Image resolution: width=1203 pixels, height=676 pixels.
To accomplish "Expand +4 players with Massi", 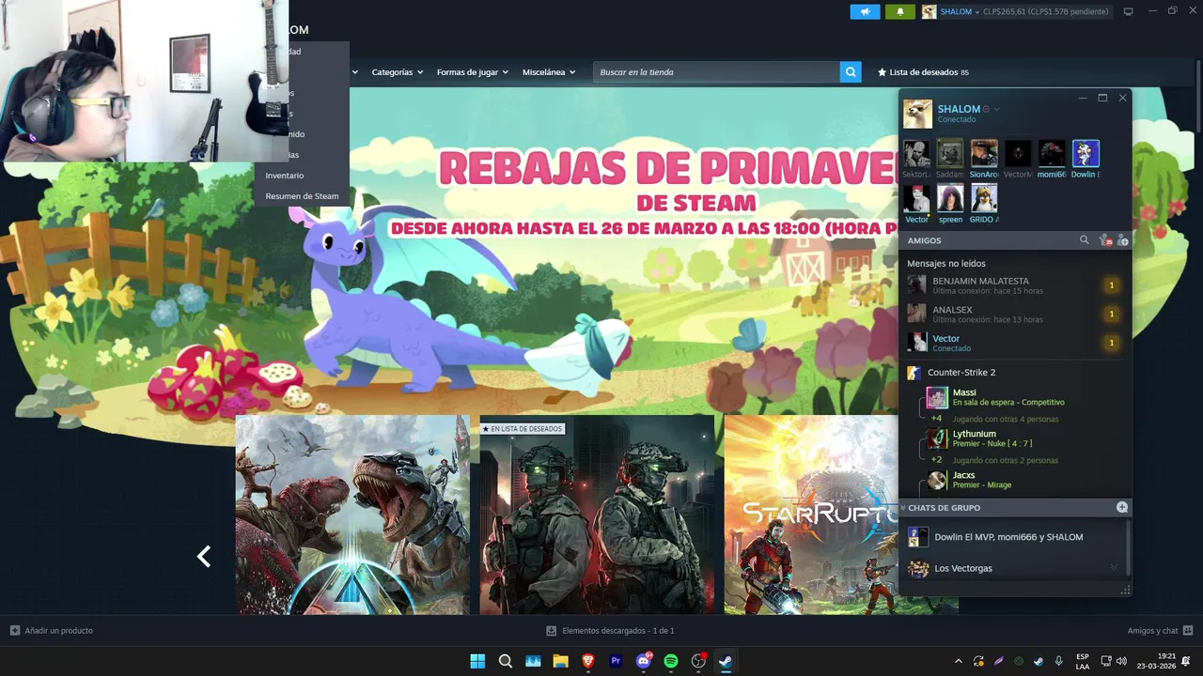I will [936, 419].
